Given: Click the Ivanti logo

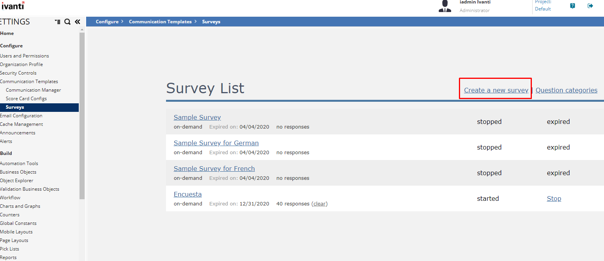Looking at the screenshot, I should pos(13,5).
